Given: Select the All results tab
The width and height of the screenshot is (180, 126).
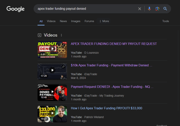Looking at the screenshot, I should click(x=41, y=21).
